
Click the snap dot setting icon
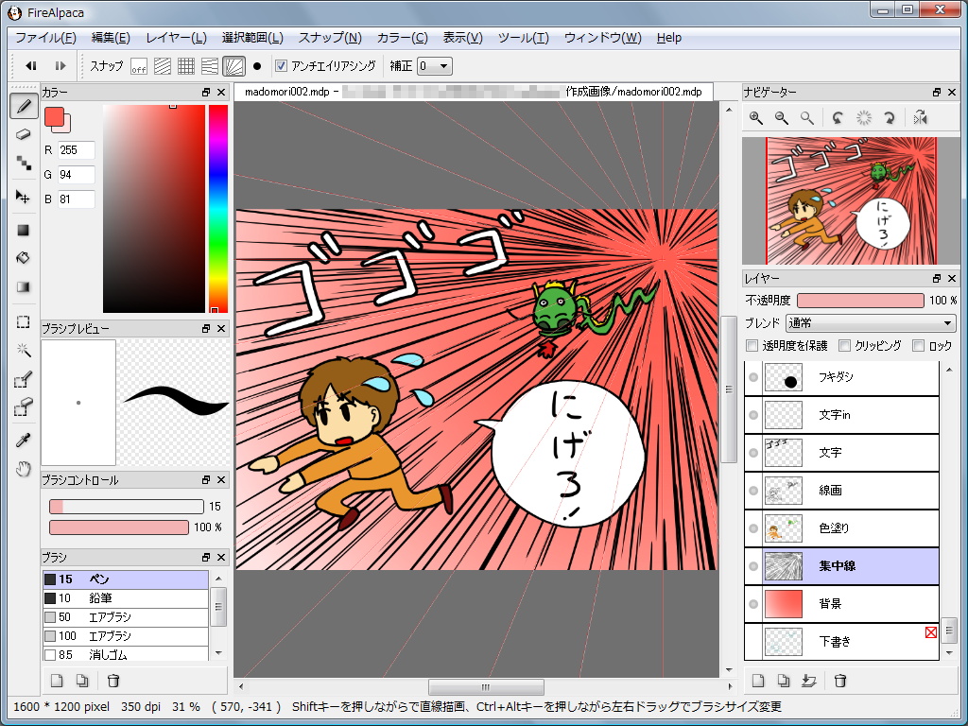click(x=257, y=66)
